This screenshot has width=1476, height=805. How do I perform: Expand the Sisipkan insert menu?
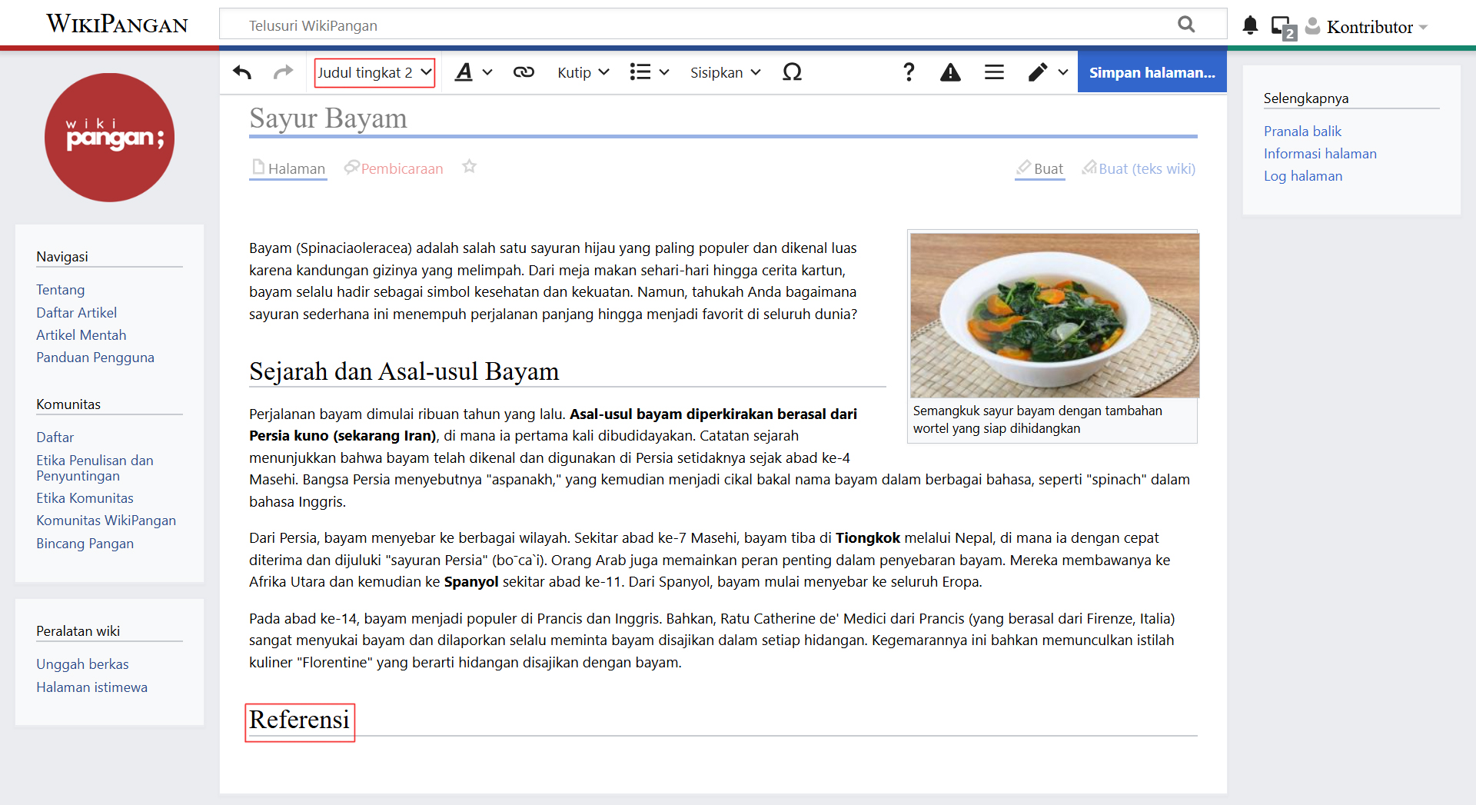tap(725, 72)
